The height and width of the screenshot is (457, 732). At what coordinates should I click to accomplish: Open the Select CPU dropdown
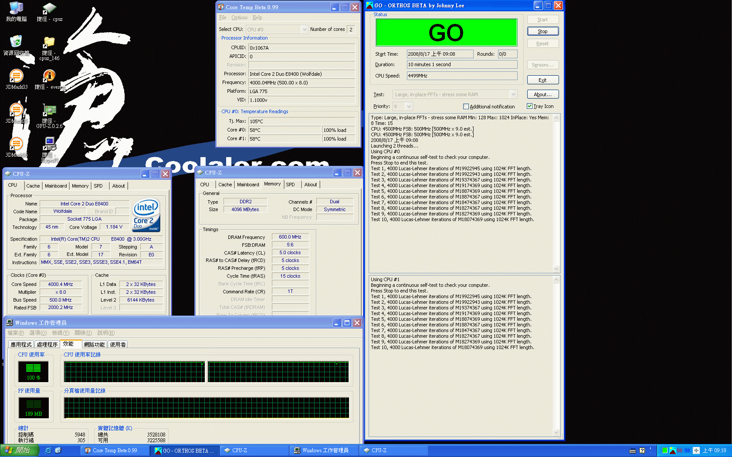tap(305, 30)
